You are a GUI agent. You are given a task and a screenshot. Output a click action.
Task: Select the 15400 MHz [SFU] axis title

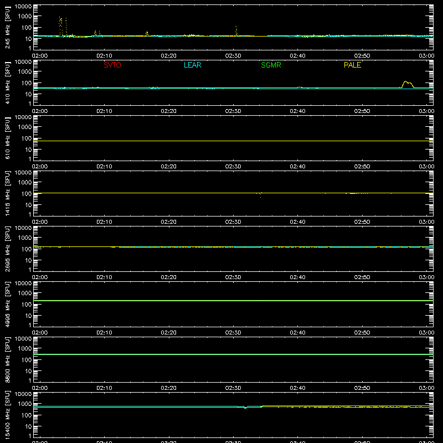pos(8,415)
